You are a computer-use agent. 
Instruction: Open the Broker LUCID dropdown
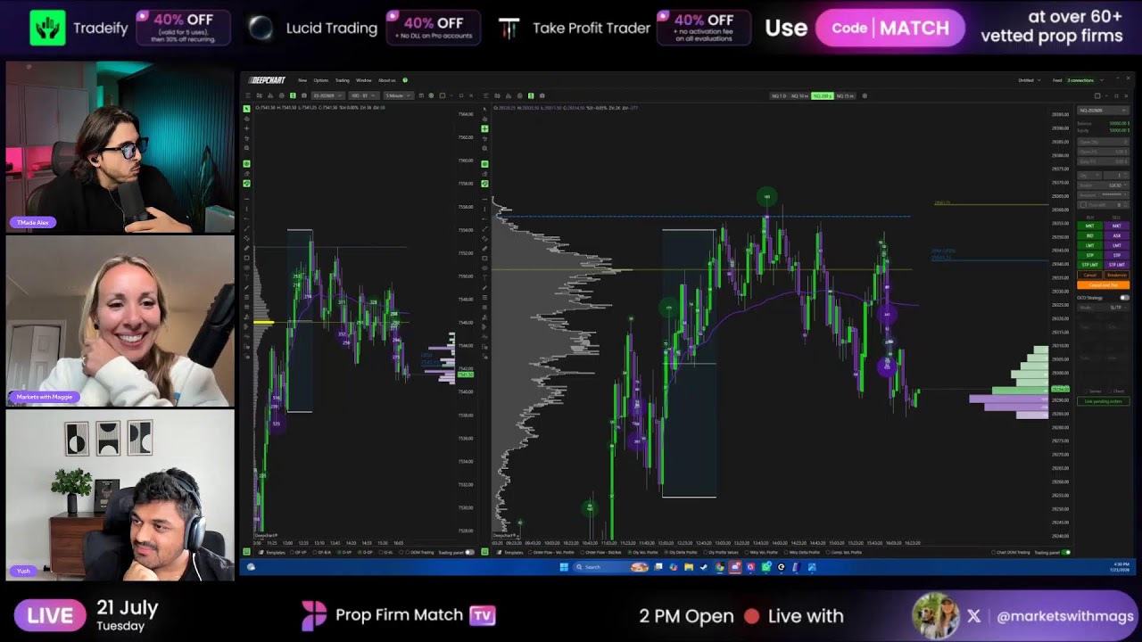pyautogui.click(x=1104, y=185)
